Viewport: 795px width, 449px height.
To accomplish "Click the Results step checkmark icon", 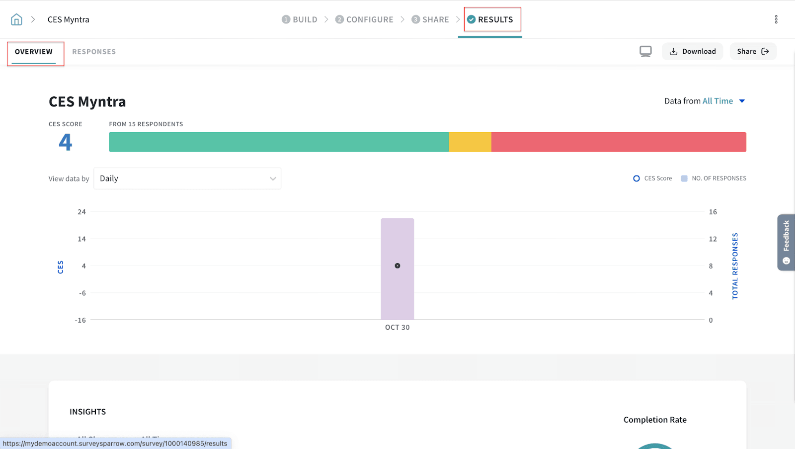I will (x=472, y=19).
